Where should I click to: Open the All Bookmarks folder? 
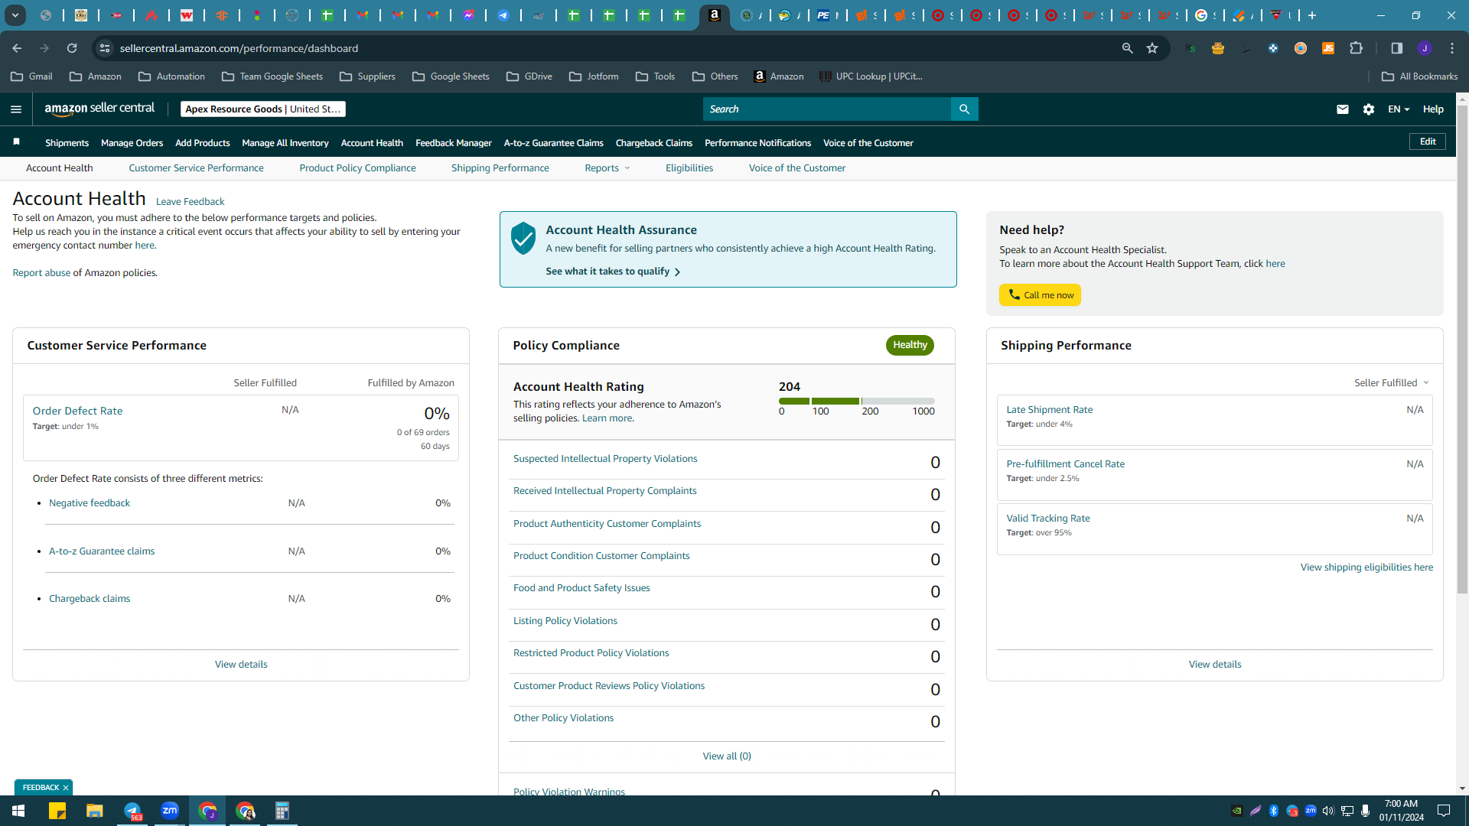[x=1420, y=76]
